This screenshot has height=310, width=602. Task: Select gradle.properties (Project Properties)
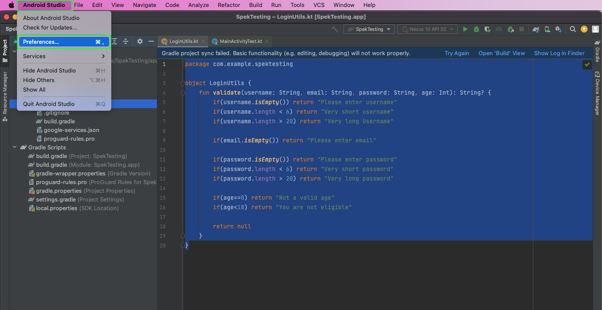point(83,191)
